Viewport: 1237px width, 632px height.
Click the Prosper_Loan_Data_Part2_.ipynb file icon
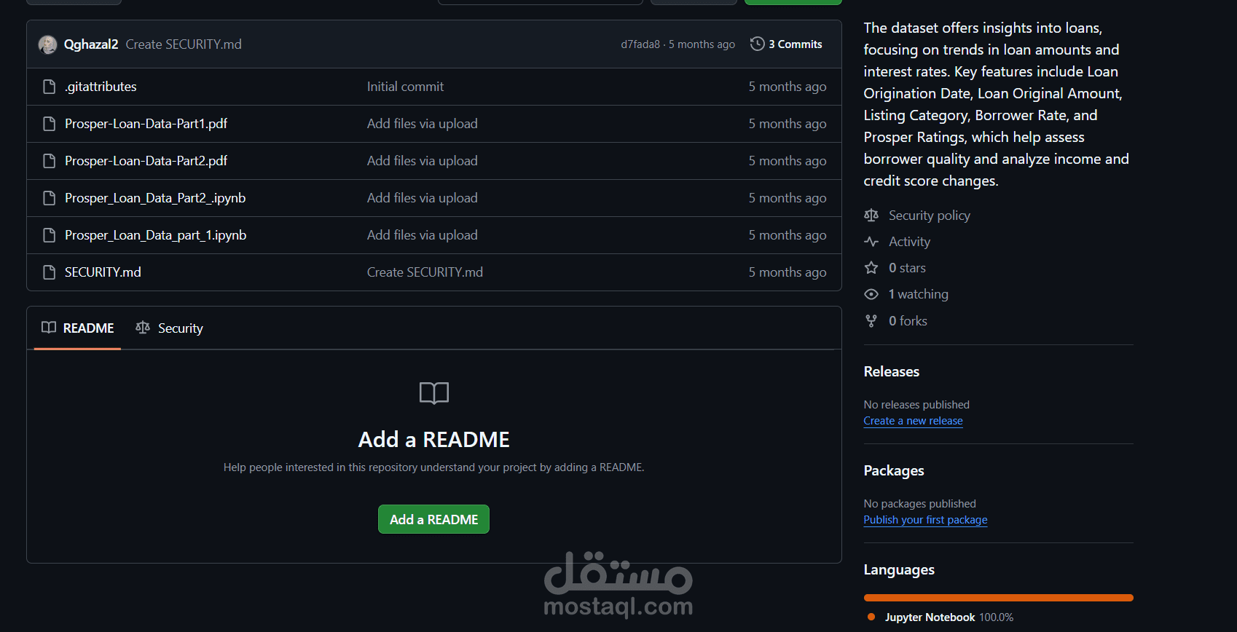(x=50, y=198)
